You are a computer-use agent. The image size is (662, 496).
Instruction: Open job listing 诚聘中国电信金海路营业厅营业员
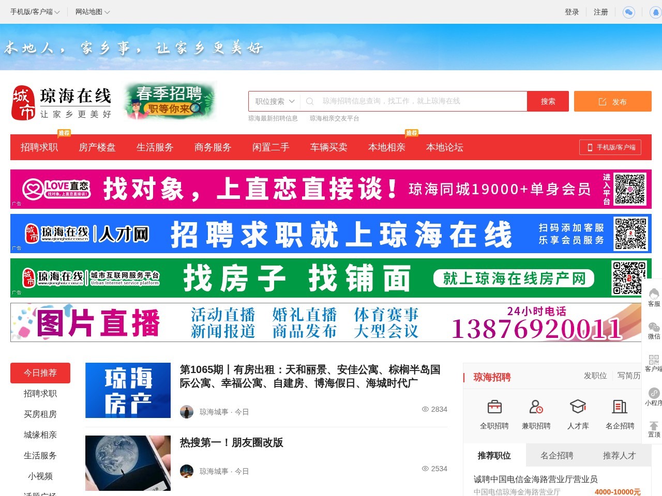536,479
